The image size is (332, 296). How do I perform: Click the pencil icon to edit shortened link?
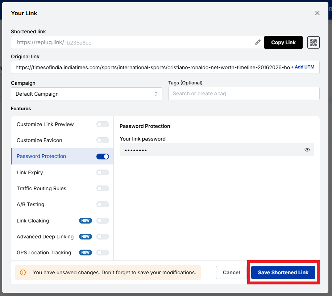coord(258,42)
